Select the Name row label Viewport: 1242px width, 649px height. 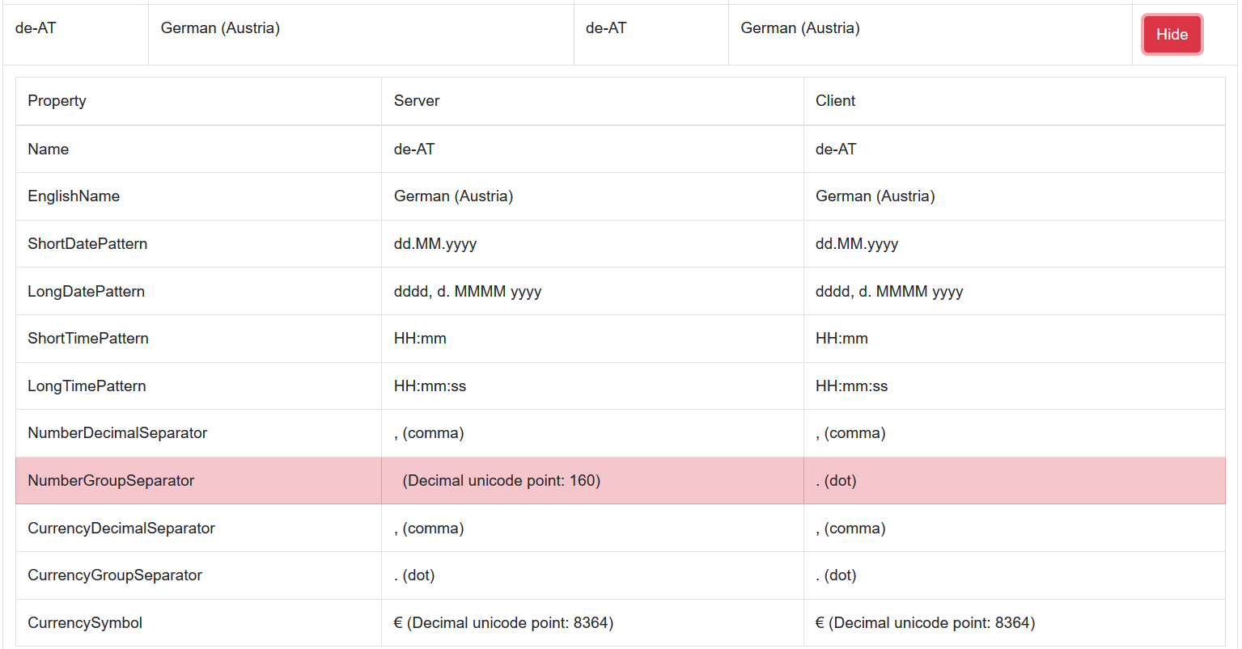(48, 149)
